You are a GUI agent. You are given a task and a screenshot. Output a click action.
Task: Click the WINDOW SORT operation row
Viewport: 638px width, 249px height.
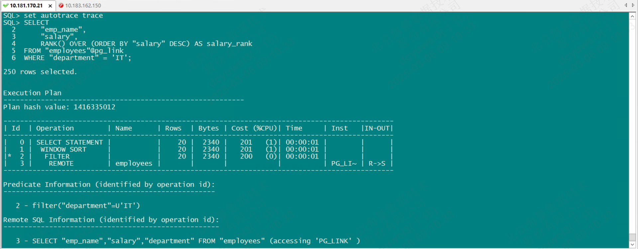[x=63, y=150]
